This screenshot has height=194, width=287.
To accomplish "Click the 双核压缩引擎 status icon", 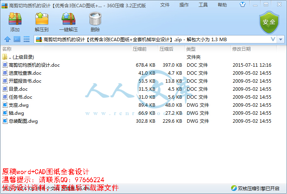I will (x=234, y=188).
